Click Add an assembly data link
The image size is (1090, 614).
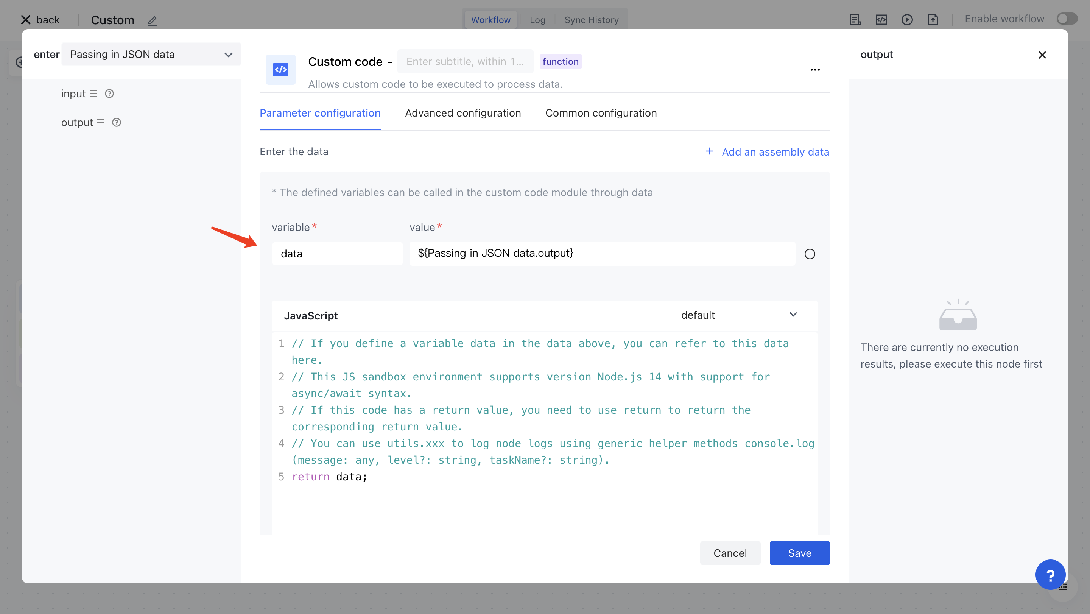[767, 152]
